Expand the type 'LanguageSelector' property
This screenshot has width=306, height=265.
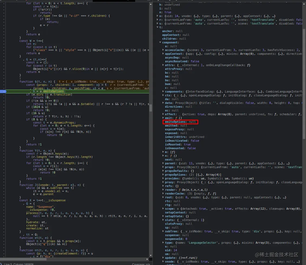163,243
